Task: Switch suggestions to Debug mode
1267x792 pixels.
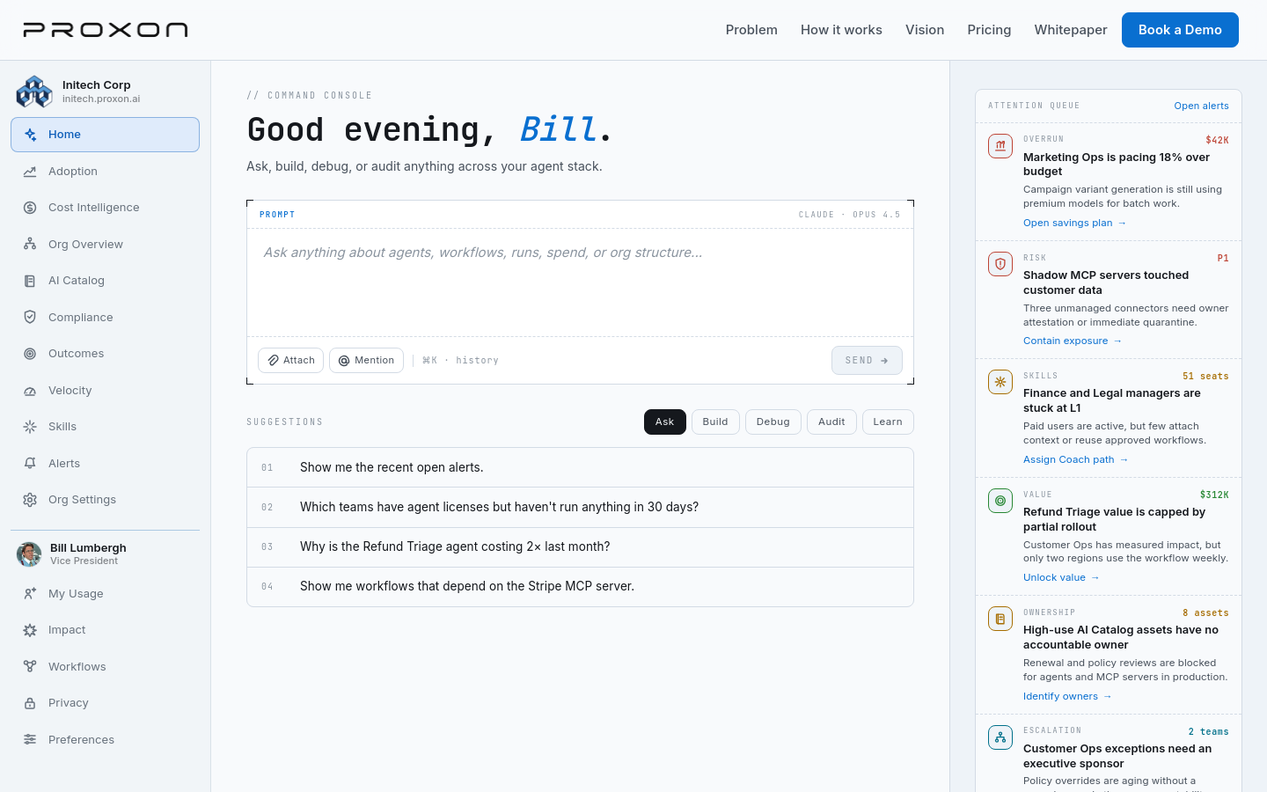Action: pyautogui.click(x=773, y=422)
